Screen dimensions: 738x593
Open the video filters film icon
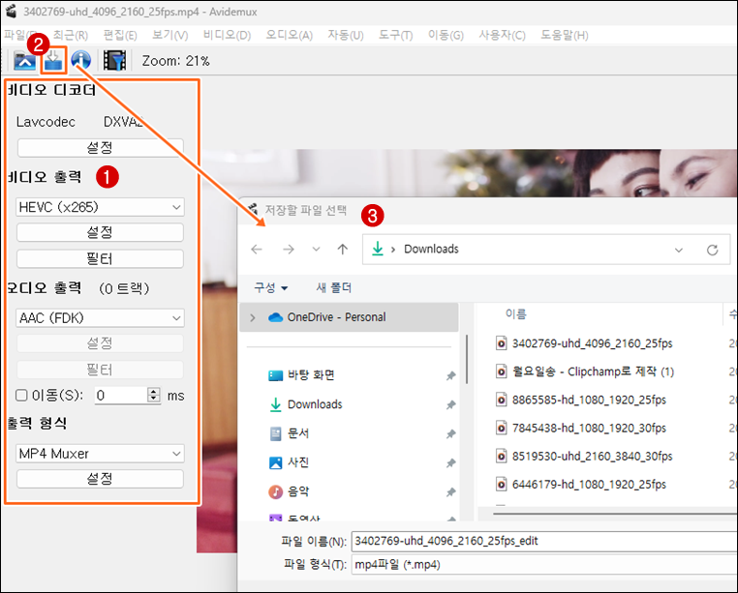click(114, 61)
